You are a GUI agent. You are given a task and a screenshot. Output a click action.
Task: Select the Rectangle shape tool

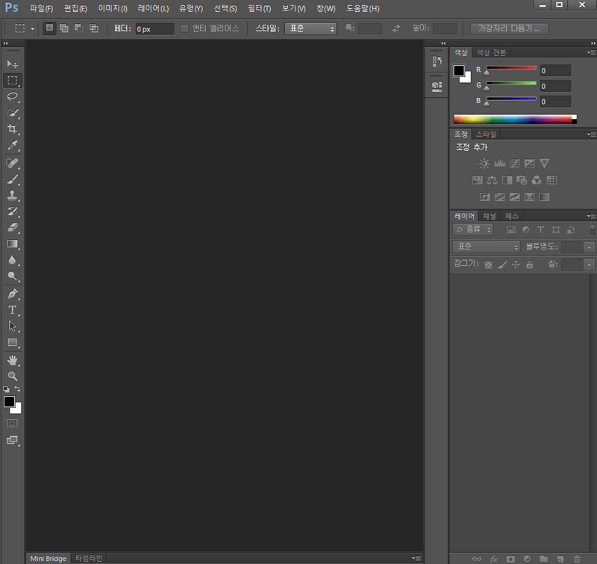coord(12,343)
